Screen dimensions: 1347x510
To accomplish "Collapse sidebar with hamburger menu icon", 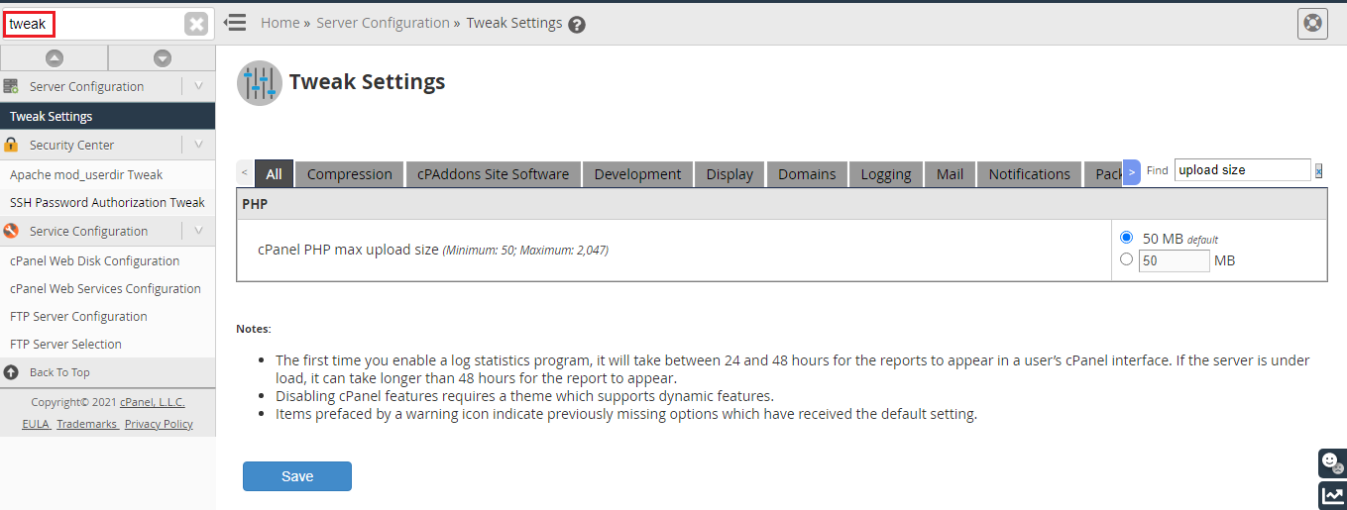I will pyautogui.click(x=235, y=22).
